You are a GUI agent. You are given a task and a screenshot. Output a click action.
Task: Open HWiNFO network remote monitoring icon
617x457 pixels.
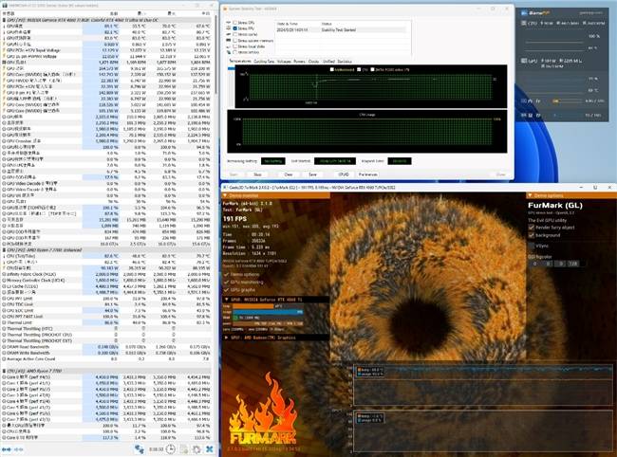[139, 448]
